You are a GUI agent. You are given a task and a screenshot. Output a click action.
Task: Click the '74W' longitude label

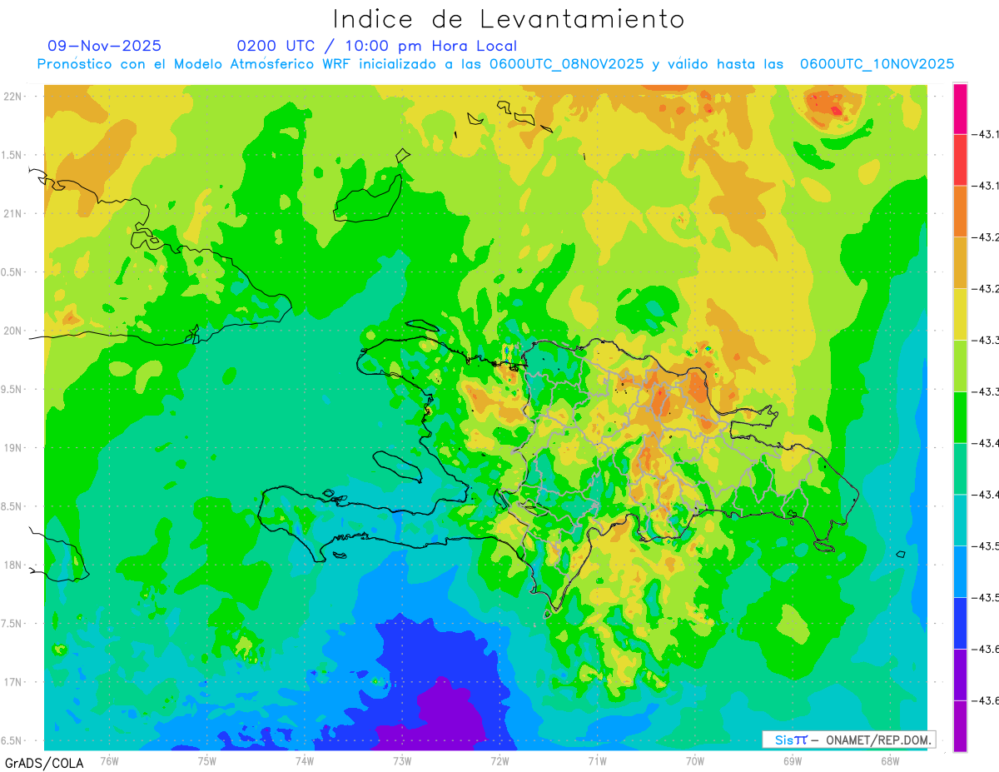(305, 760)
